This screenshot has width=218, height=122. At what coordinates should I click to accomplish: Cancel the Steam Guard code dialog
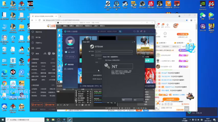point(138,100)
